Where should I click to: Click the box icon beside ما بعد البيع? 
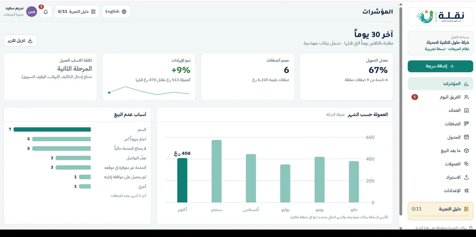point(466,151)
